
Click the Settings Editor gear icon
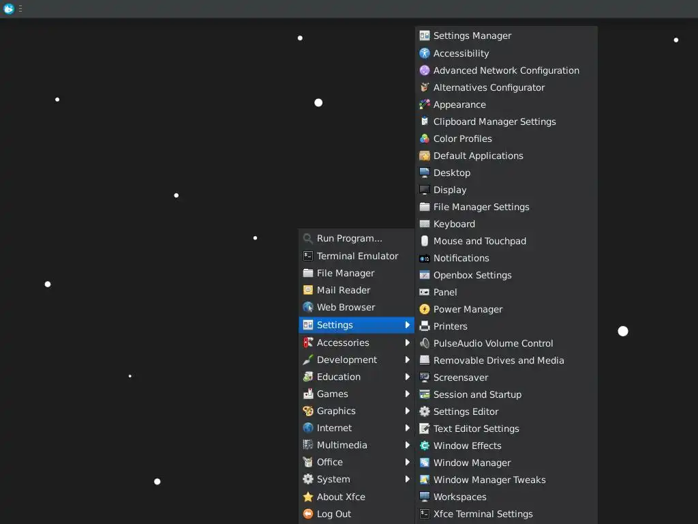424,411
